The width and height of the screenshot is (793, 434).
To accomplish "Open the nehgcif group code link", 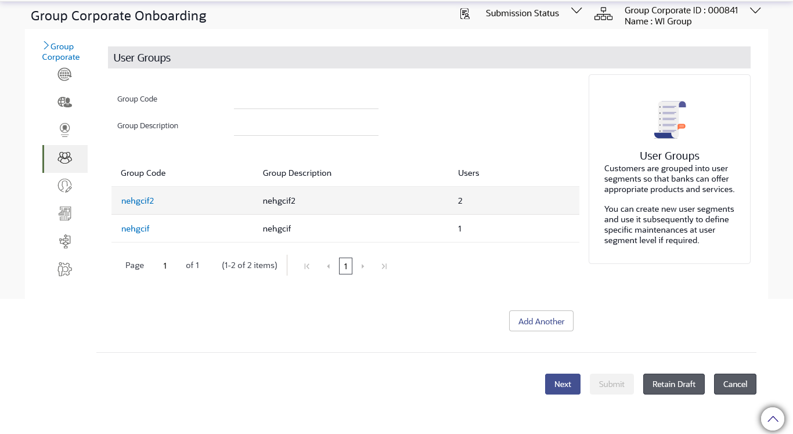I will [x=135, y=229].
